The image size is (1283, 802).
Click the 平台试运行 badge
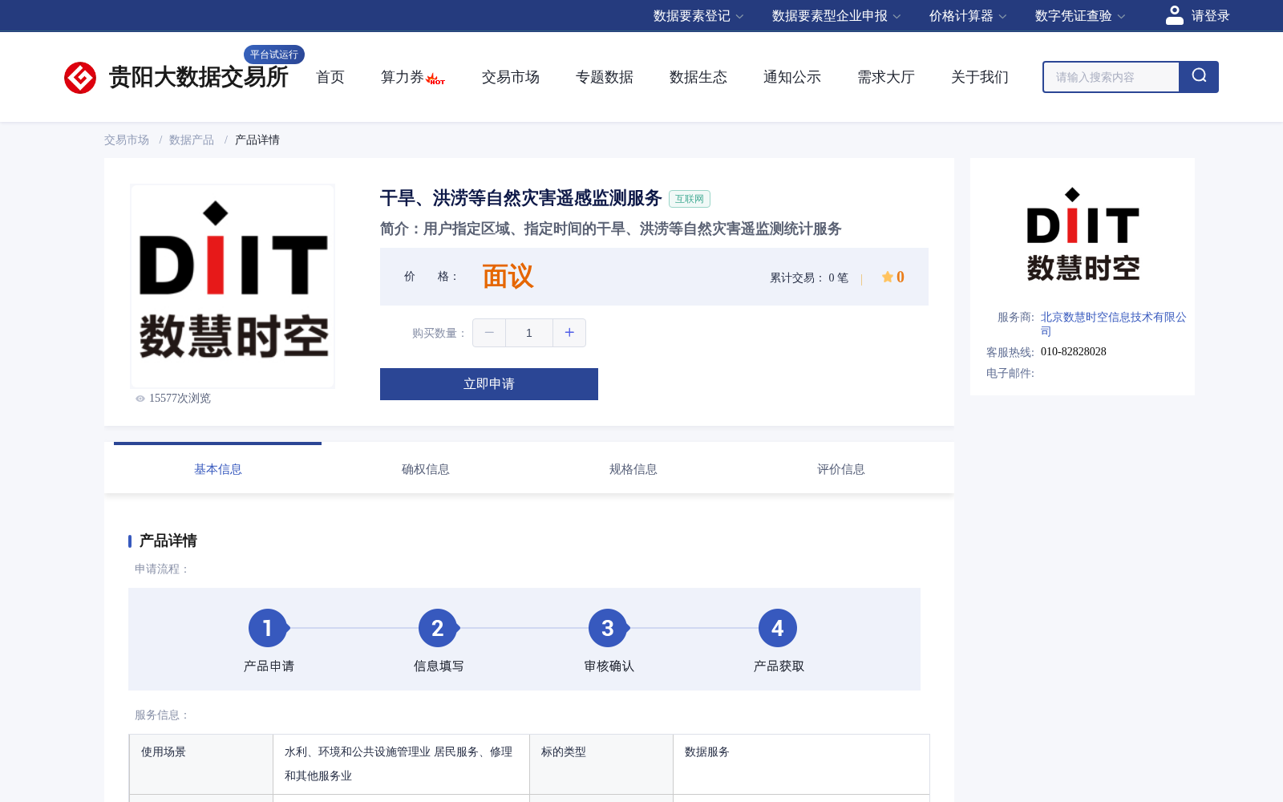point(274,55)
